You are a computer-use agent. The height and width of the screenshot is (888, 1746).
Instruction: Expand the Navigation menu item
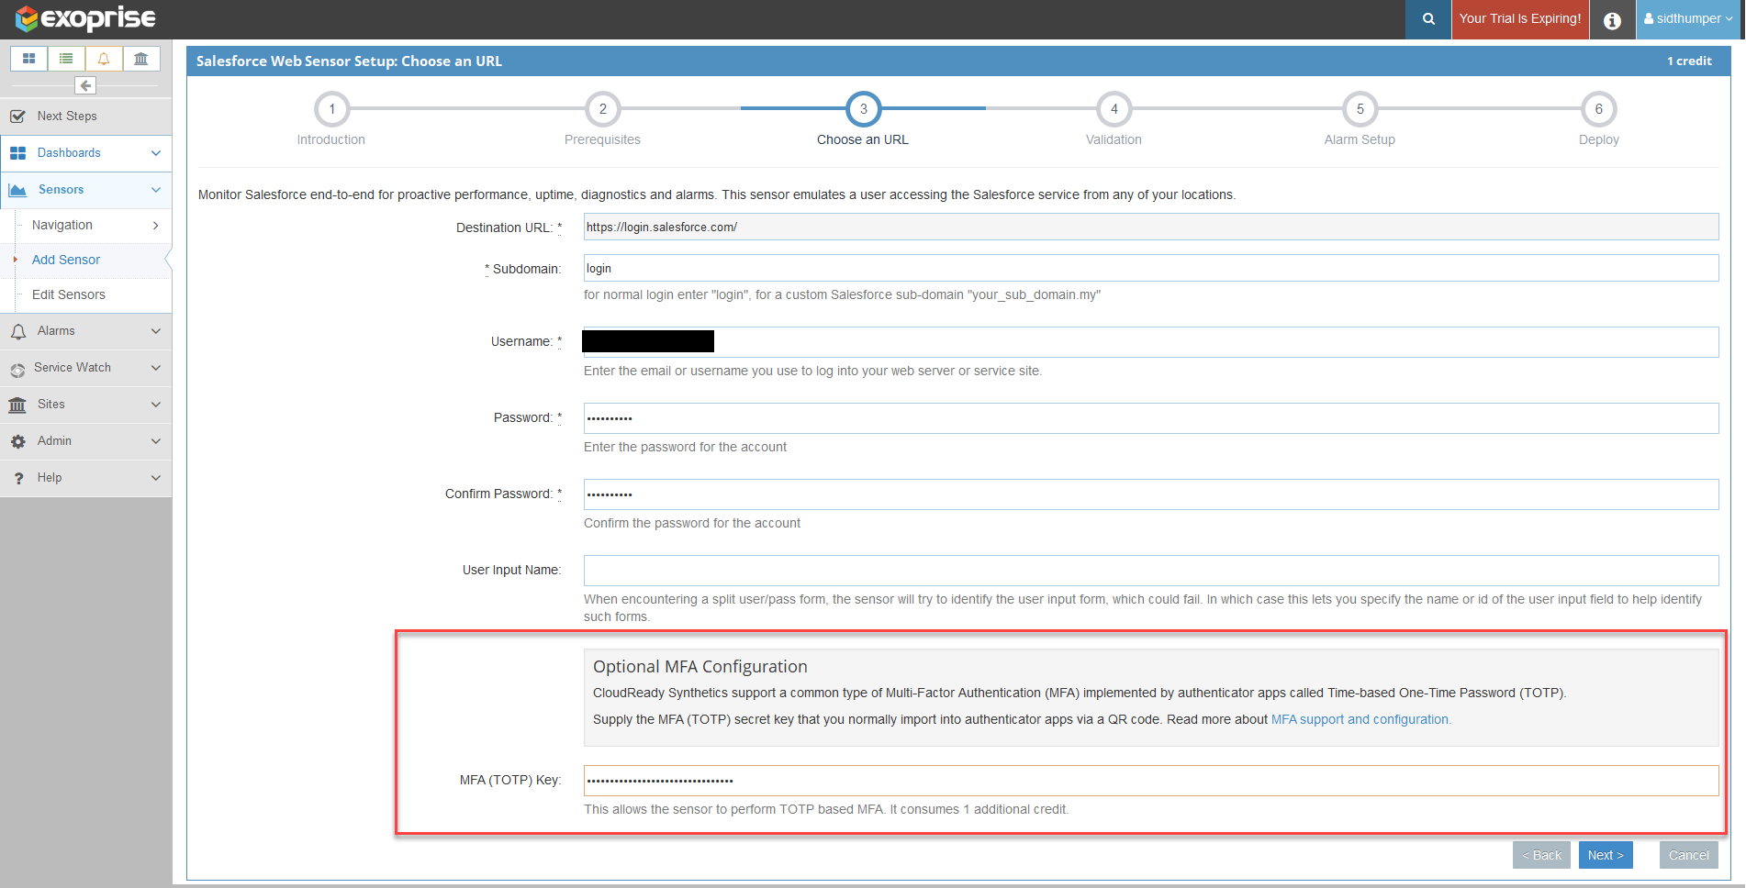pos(62,224)
